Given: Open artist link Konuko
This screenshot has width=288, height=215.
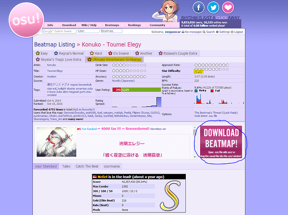Looking at the screenshot, I should coord(51,65).
